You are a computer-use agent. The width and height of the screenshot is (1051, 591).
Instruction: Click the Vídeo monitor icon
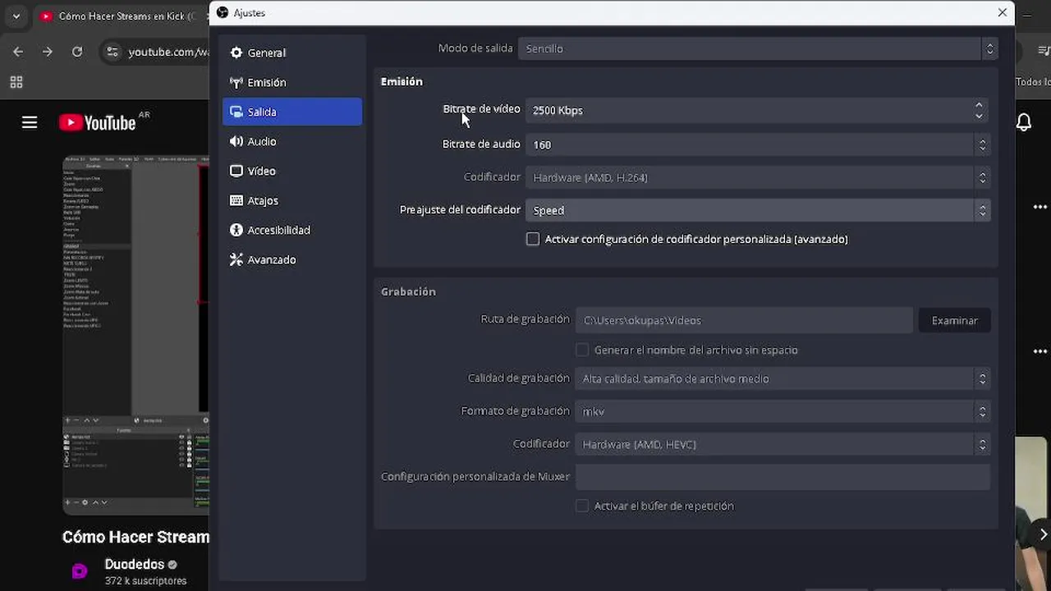[x=236, y=171]
